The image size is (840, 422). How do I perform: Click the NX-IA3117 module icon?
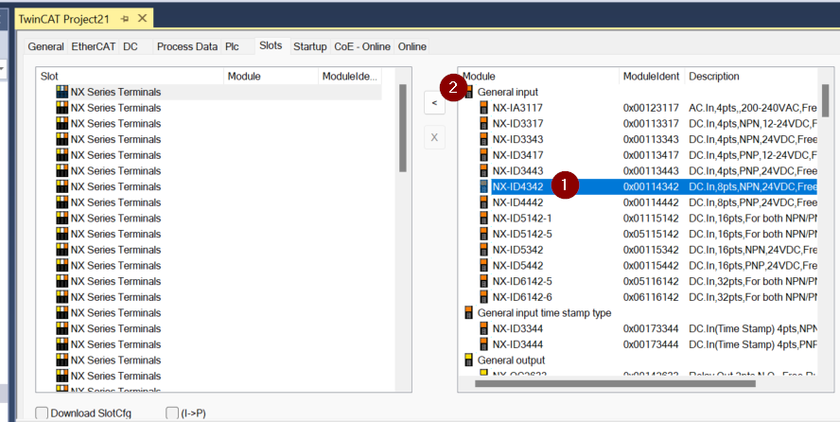pos(483,108)
